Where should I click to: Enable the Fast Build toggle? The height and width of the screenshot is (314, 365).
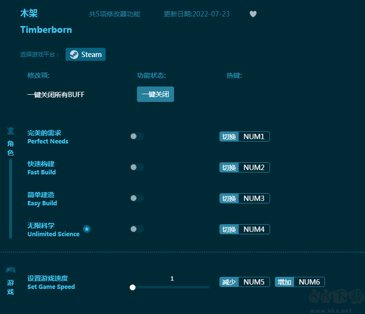point(137,167)
